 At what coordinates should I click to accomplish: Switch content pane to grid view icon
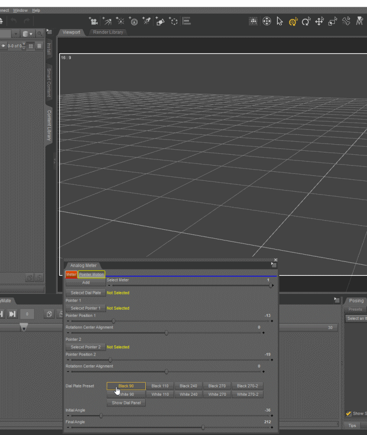coord(31,46)
